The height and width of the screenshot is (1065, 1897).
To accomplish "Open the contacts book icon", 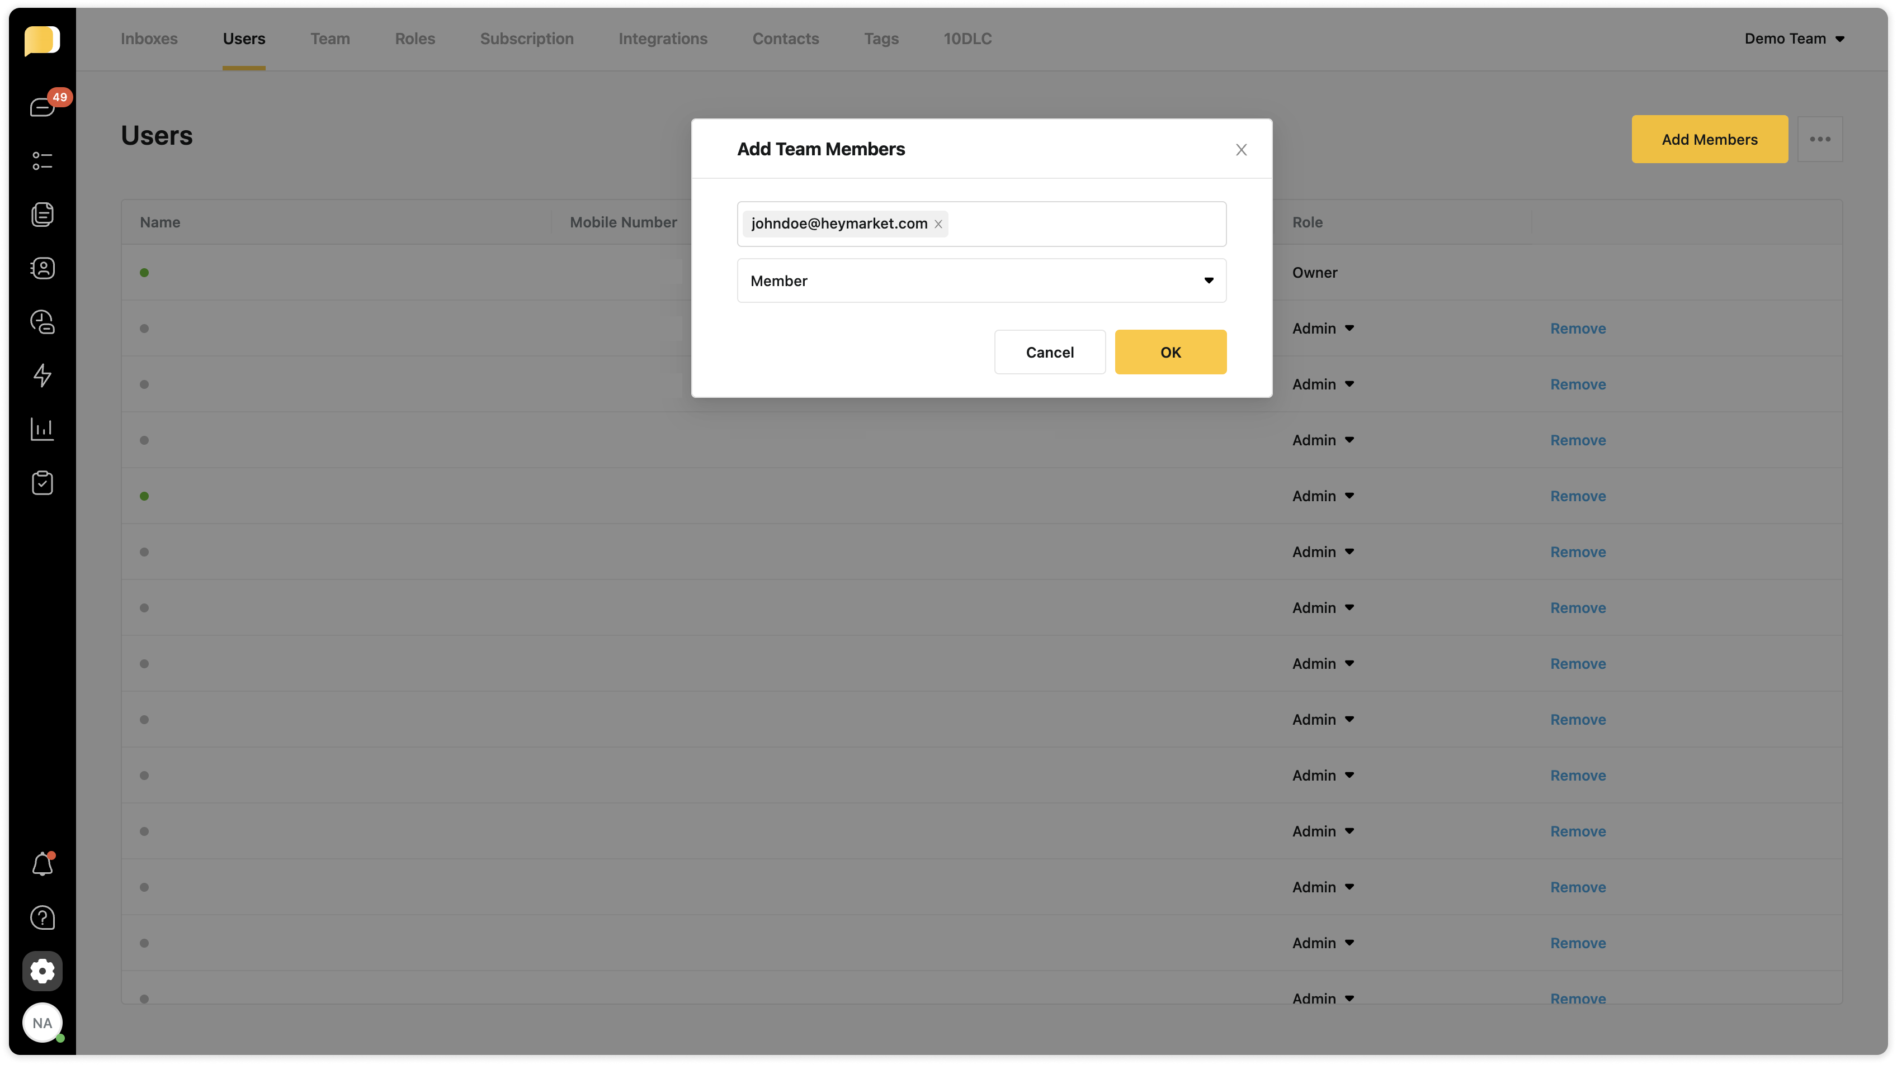I will coord(42,268).
